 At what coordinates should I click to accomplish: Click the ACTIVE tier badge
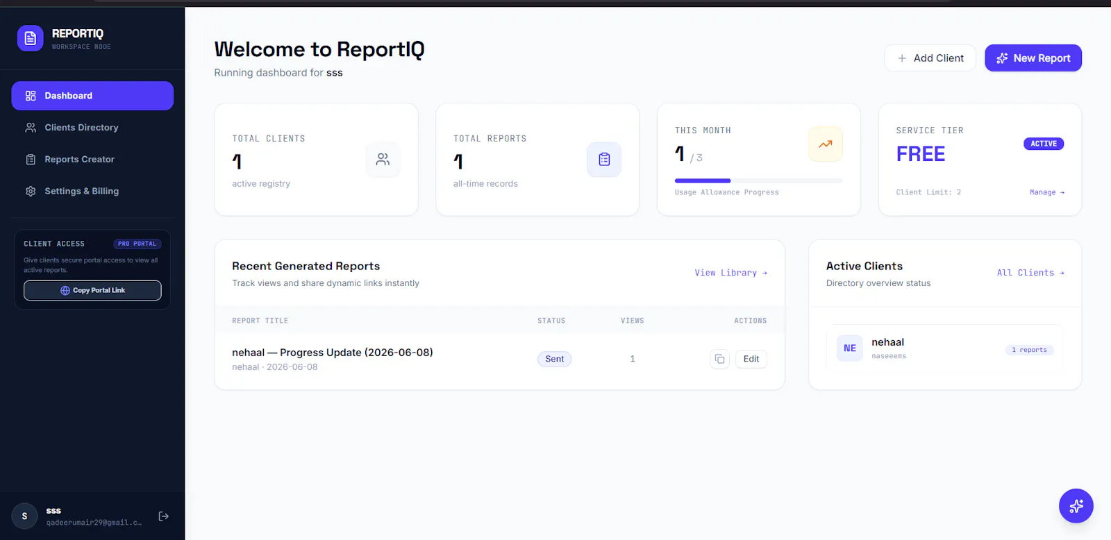(x=1044, y=144)
